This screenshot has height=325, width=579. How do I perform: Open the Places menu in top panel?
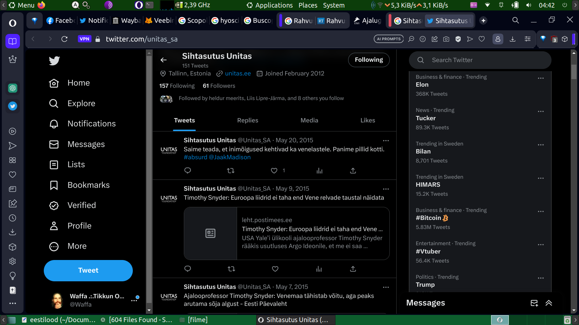tap(308, 5)
